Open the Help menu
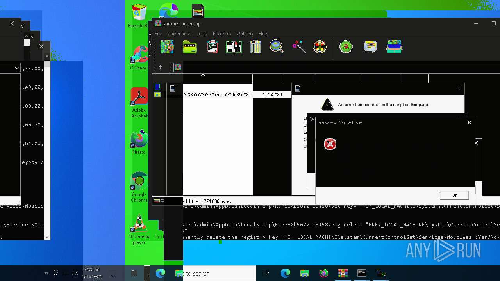The height and width of the screenshot is (281, 500). pos(263,34)
